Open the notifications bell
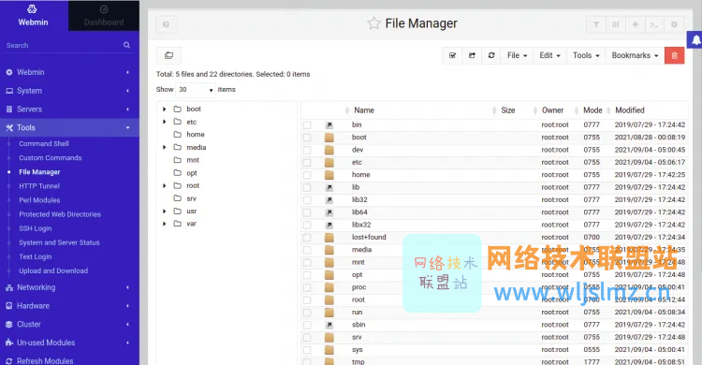Screen dimensions: 702x365 [695, 40]
